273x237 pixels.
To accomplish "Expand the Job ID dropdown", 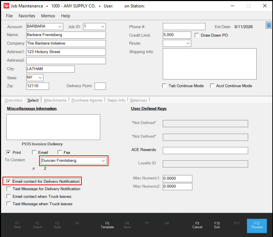I will (x=103, y=27).
